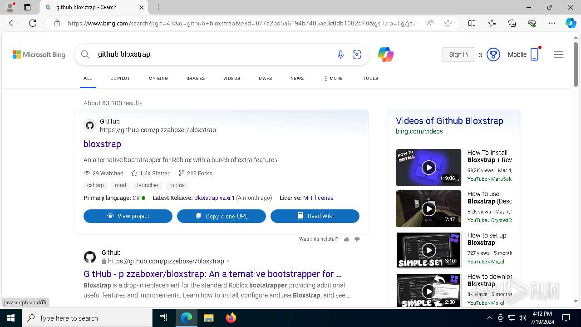Image resolution: width=581 pixels, height=327 pixels.
Task: Refresh the current page
Action: click(33, 23)
